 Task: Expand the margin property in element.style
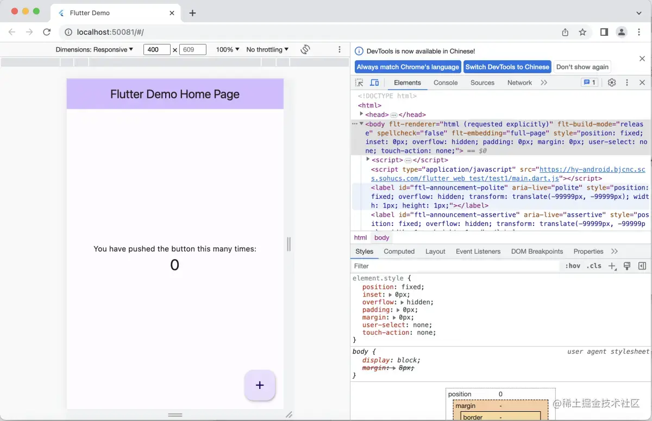pyautogui.click(x=394, y=317)
